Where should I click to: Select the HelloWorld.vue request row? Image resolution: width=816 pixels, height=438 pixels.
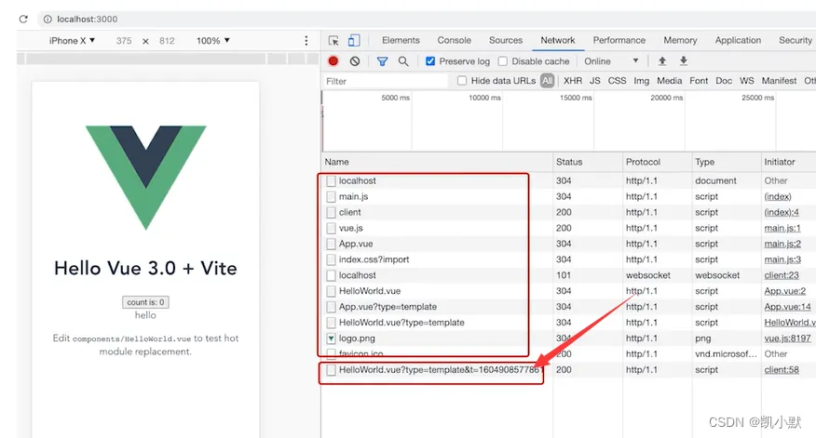click(x=568, y=291)
